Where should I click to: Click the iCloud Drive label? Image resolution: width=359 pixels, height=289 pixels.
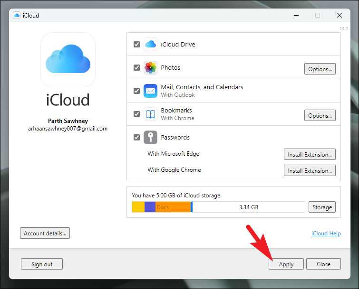[x=178, y=44]
